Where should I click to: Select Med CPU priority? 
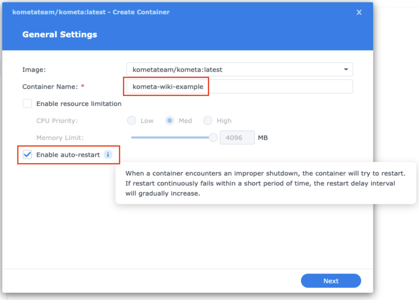coord(170,120)
